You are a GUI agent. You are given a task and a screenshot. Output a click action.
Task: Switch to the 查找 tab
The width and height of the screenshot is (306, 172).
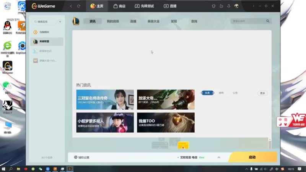pyautogui.click(x=194, y=21)
